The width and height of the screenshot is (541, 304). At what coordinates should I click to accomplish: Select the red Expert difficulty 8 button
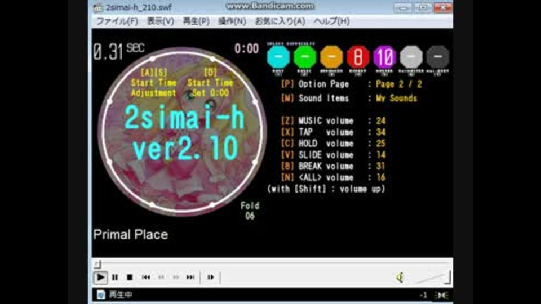pyautogui.click(x=358, y=57)
